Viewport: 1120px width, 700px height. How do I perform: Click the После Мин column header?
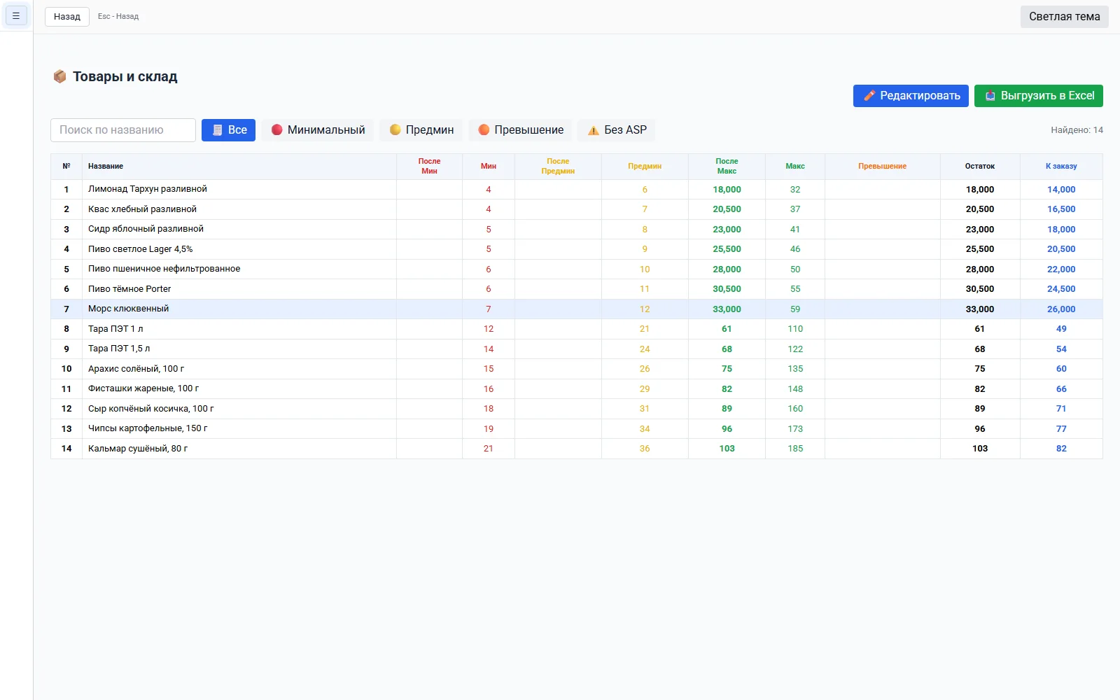click(429, 167)
